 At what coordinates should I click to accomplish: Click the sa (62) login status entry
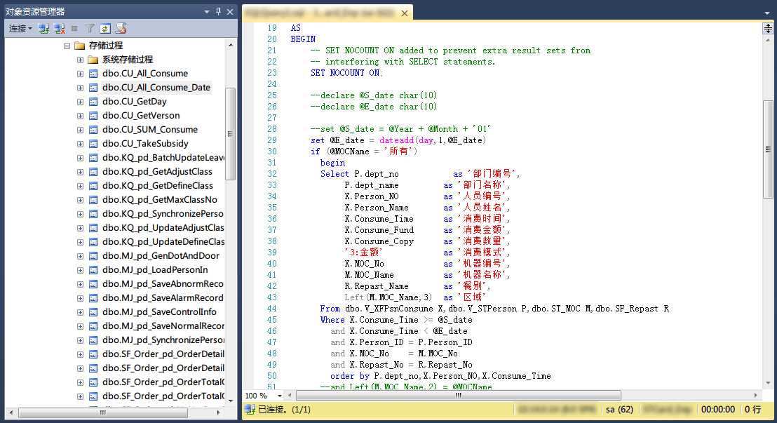click(x=619, y=410)
